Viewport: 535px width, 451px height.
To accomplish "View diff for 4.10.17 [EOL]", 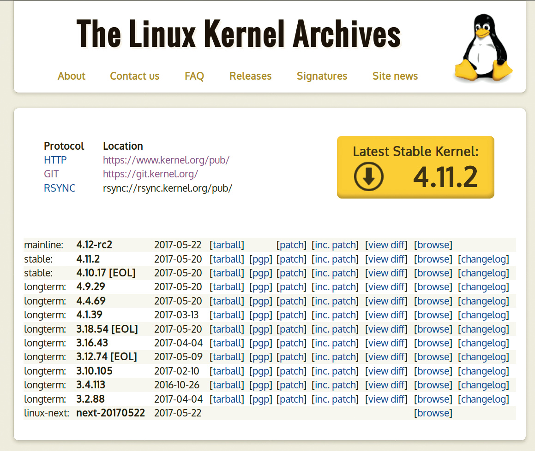I will 386,273.
